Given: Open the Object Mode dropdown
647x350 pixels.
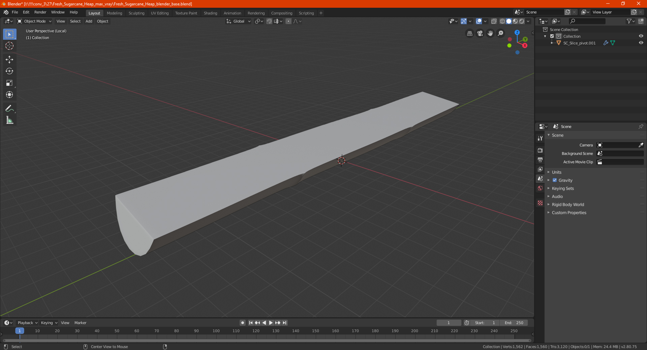Looking at the screenshot, I should click(34, 21).
